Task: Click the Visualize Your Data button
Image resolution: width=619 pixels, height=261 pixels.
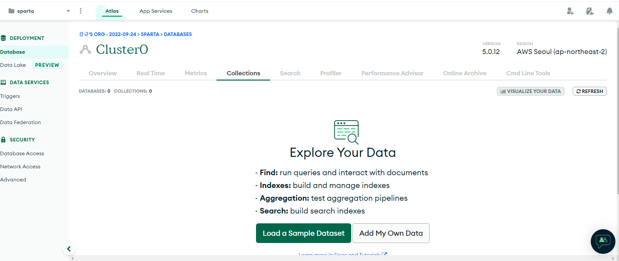Action: tap(530, 91)
